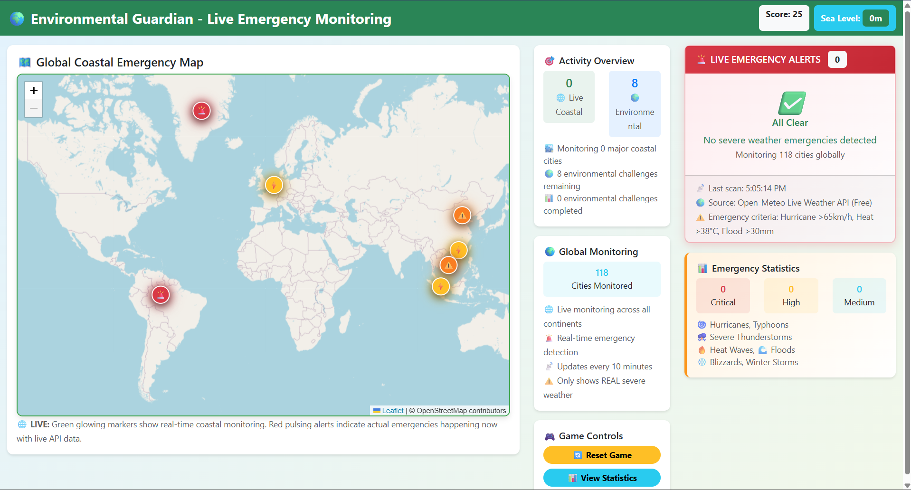Image resolution: width=911 pixels, height=490 pixels.
Task: Open View Statistics
Action: (601, 478)
